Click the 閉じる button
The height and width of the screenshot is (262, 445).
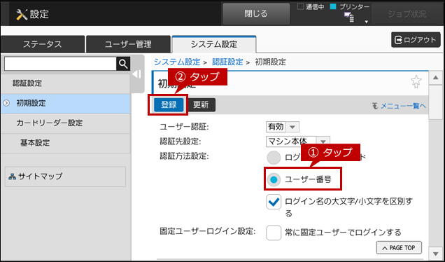256,13
